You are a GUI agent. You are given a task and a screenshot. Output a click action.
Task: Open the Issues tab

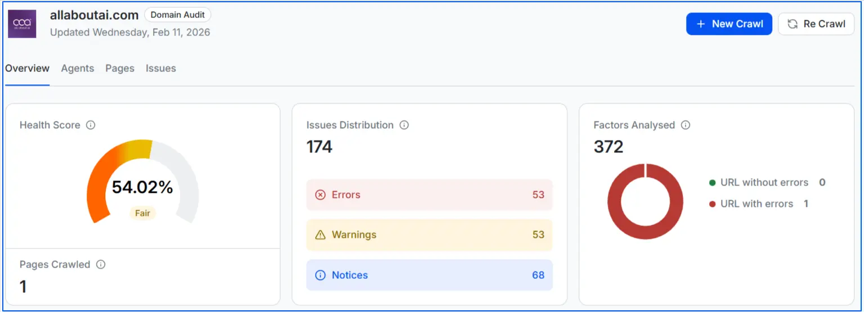click(x=161, y=69)
